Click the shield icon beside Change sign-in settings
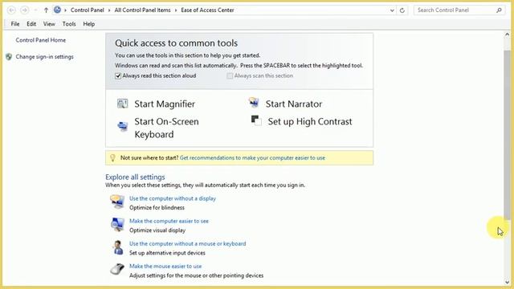This screenshot has height=289, width=514. [x=9, y=57]
